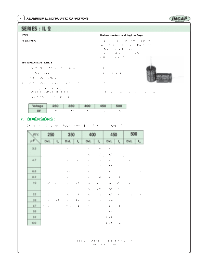Image resolution: width=208 pixels, height=269 pixels.
Task: Click the INCAP logo
Action: (180, 19)
